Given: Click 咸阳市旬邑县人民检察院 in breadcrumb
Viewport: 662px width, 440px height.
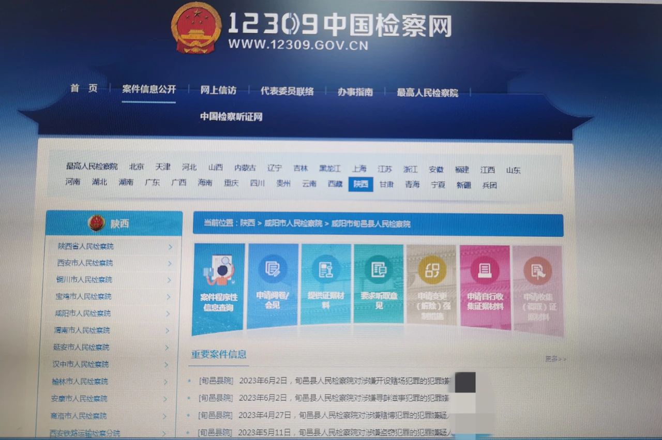Looking at the screenshot, I should click(x=371, y=224).
